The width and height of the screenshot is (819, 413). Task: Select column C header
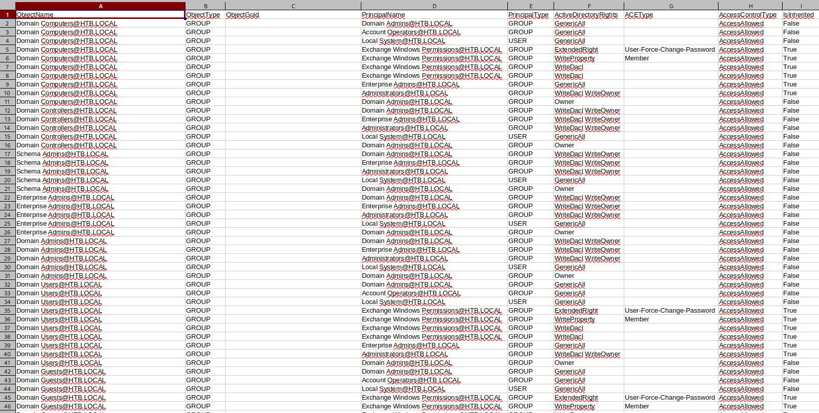(293, 6)
